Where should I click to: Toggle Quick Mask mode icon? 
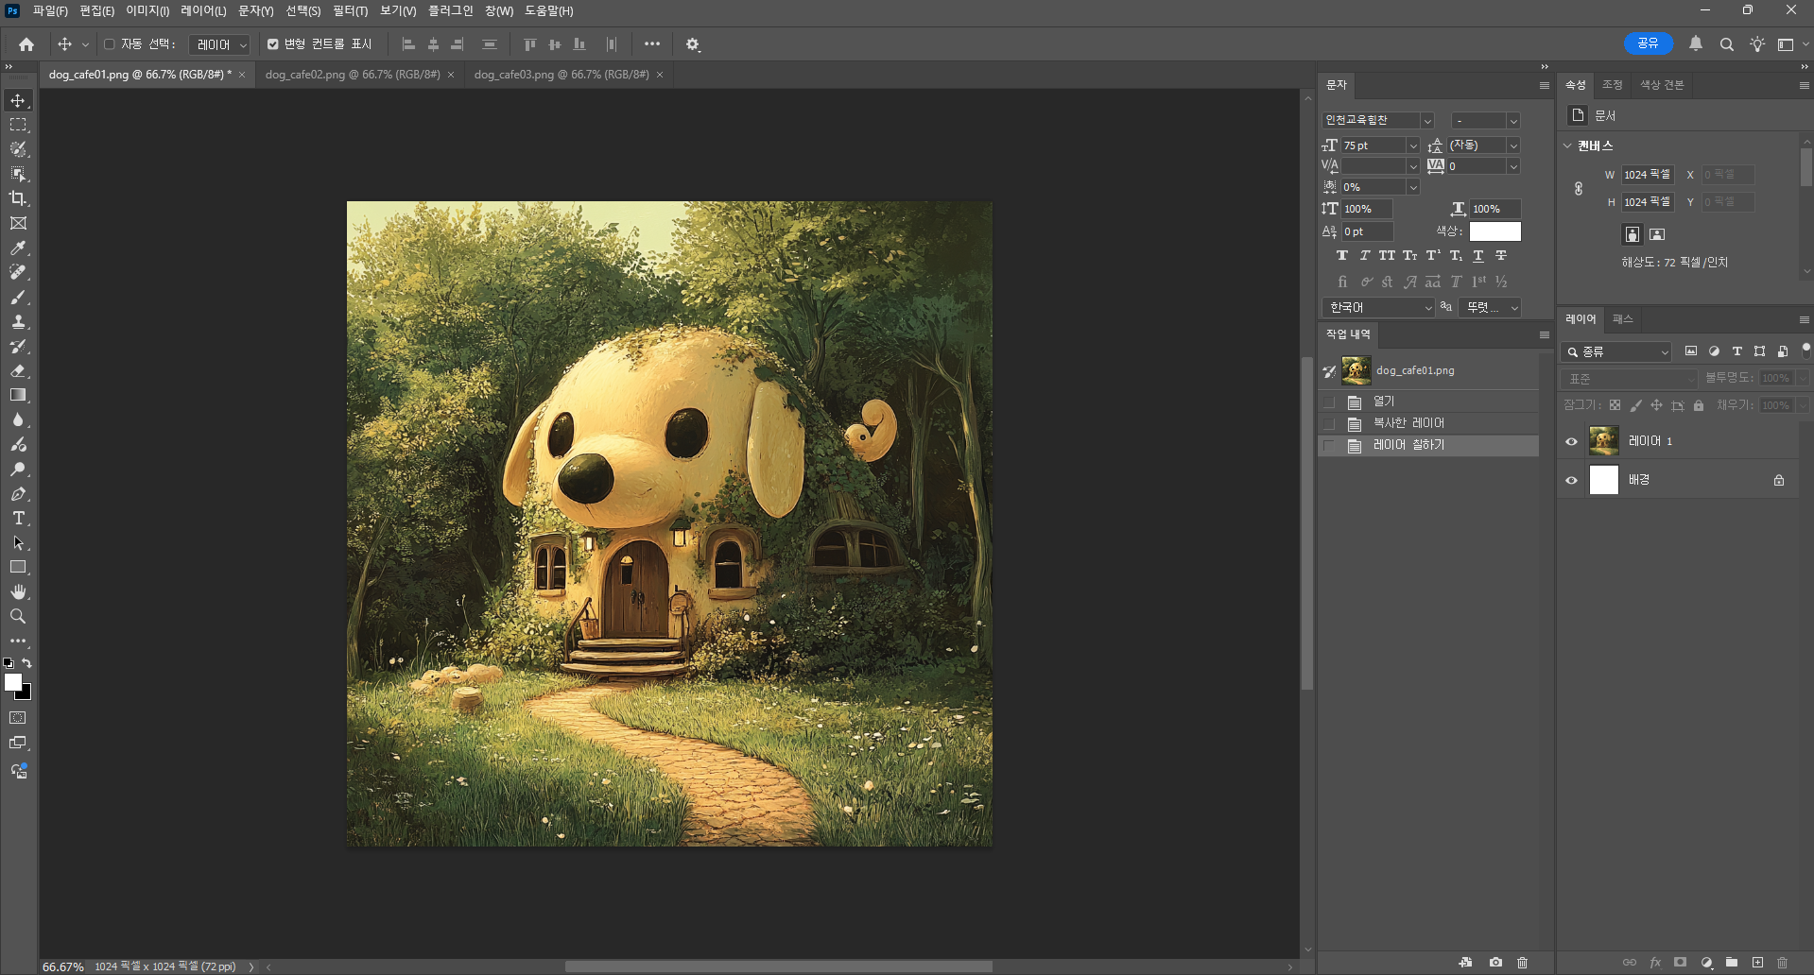point(18,718)
